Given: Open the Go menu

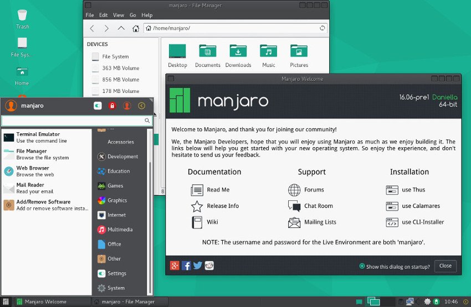Looking at the screenshot, I should (x=133, y=15).
